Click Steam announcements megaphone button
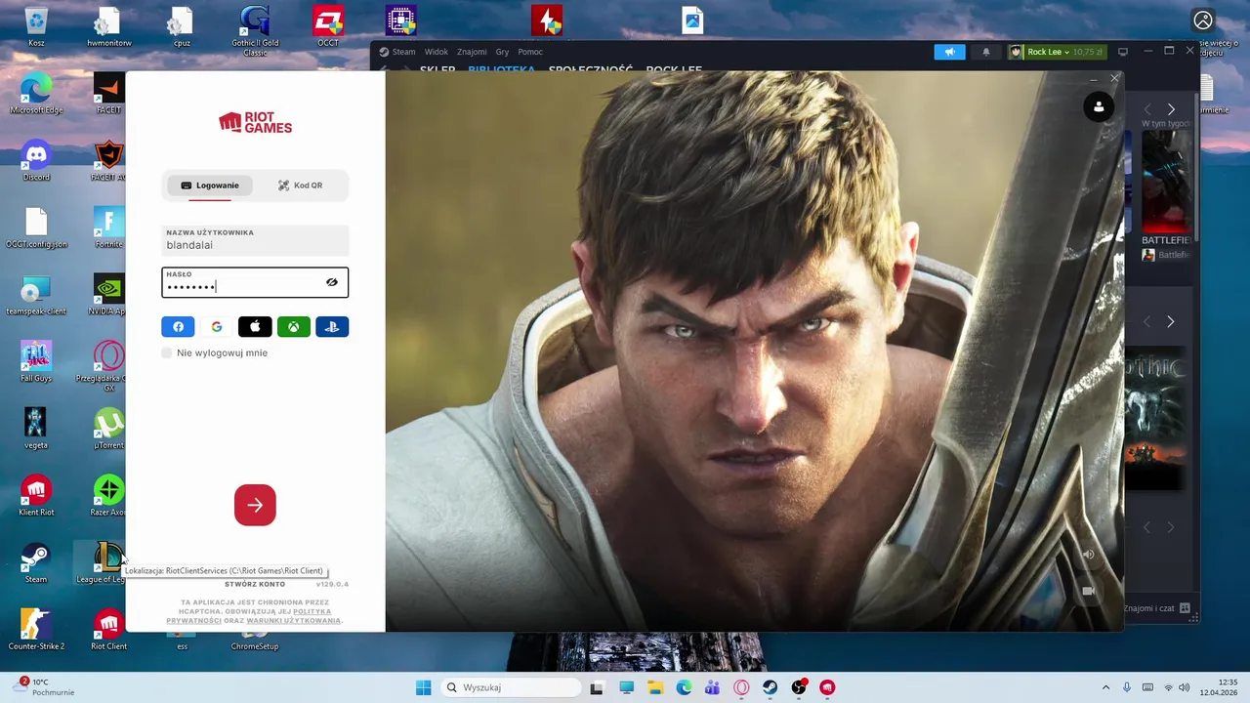Viewport: 1250px width, 703px height. [949, 52]
